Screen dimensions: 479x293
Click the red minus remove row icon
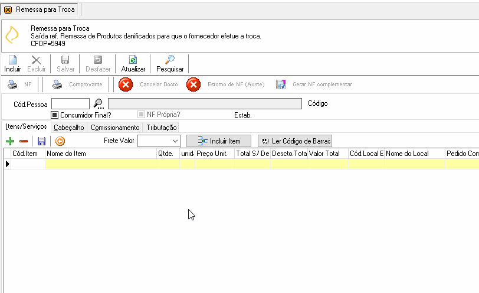point(24,141)
